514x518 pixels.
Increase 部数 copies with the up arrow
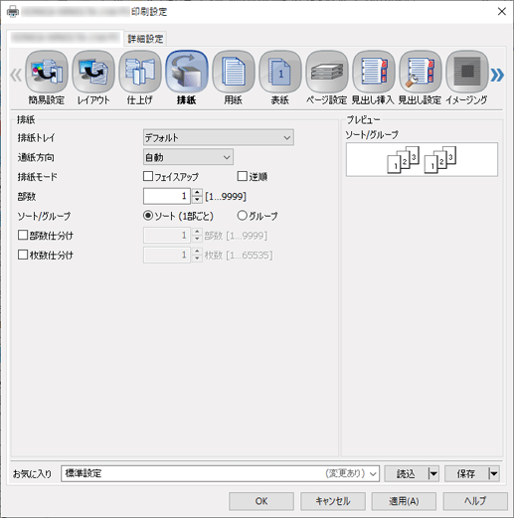[x=197, y=192]
